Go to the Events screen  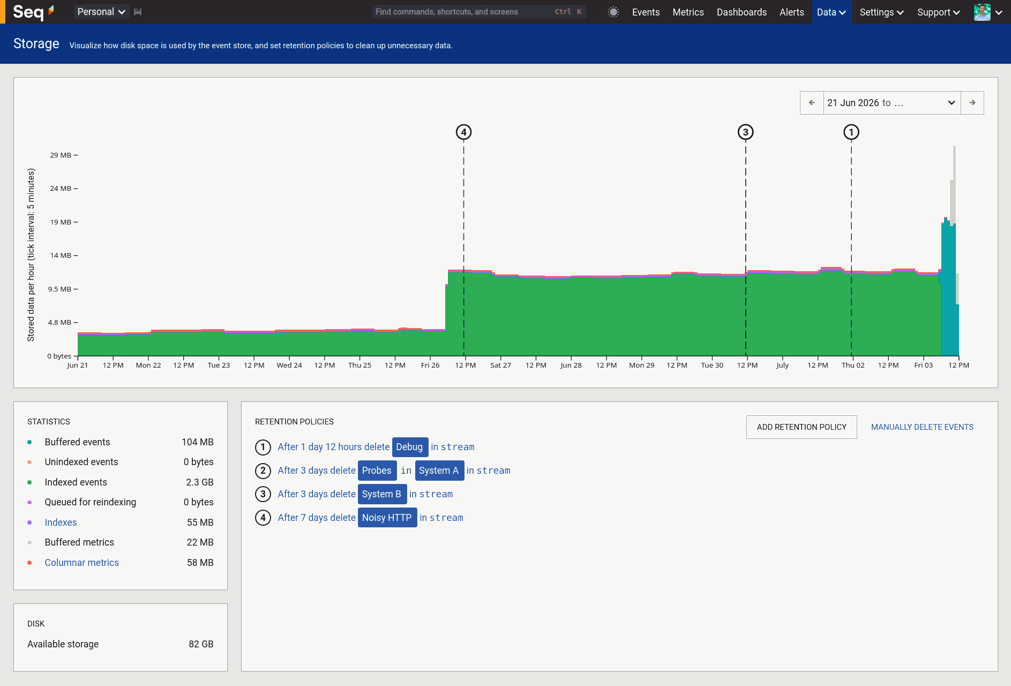tap(646, 12)
